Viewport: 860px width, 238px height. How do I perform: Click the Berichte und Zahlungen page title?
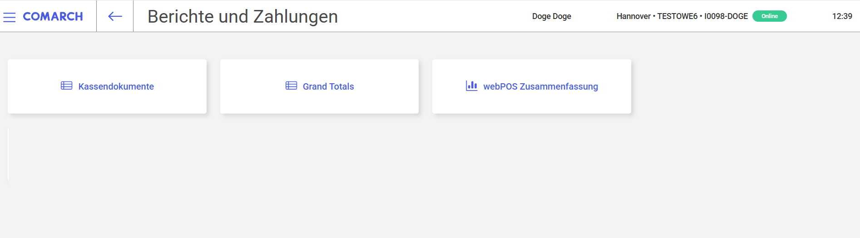(x=243, y=17)
